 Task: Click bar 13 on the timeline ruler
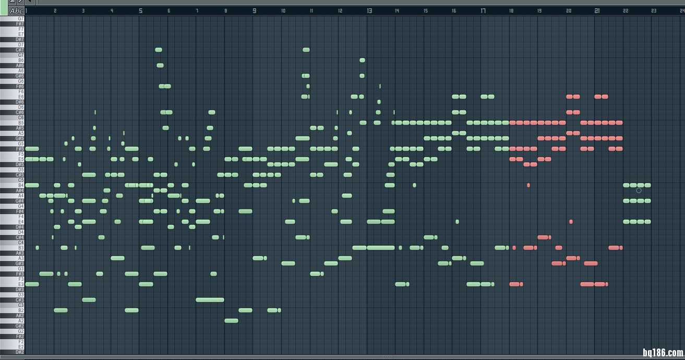point(369,10)
